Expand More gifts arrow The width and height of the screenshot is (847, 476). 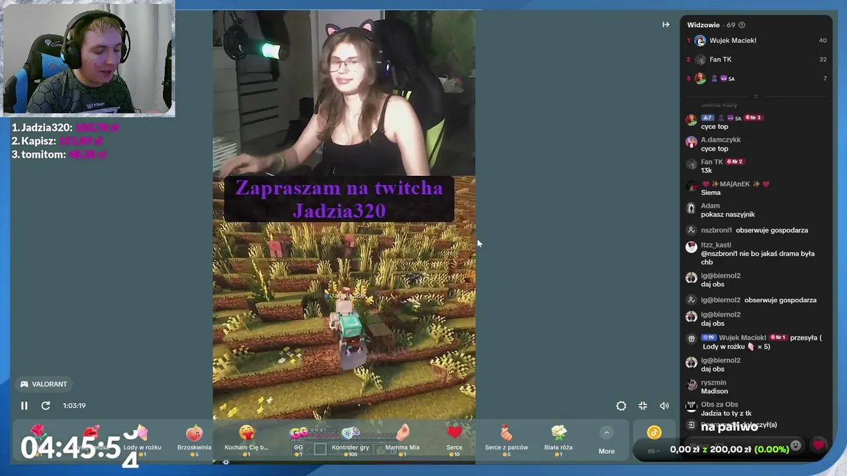(x=606, y=433)
